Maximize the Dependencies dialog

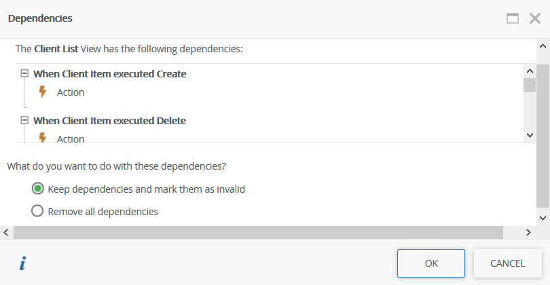click(x=513, y=18)
